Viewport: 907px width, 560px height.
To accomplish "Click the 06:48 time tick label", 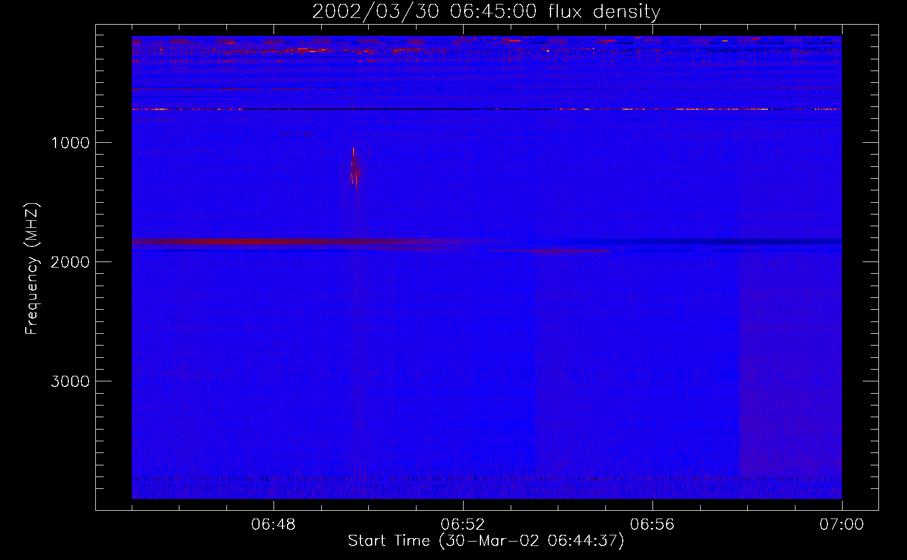I will click(274, 525).
